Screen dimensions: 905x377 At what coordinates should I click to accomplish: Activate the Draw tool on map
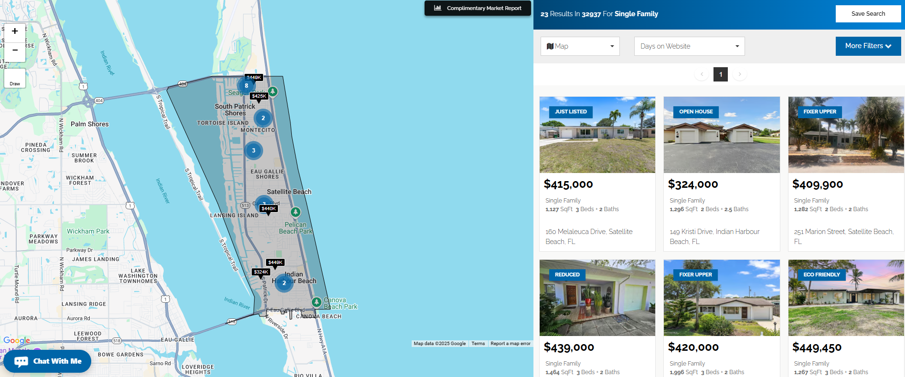point(15,78)
